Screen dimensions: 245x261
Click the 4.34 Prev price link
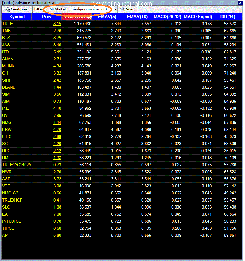tap(57, 66)
